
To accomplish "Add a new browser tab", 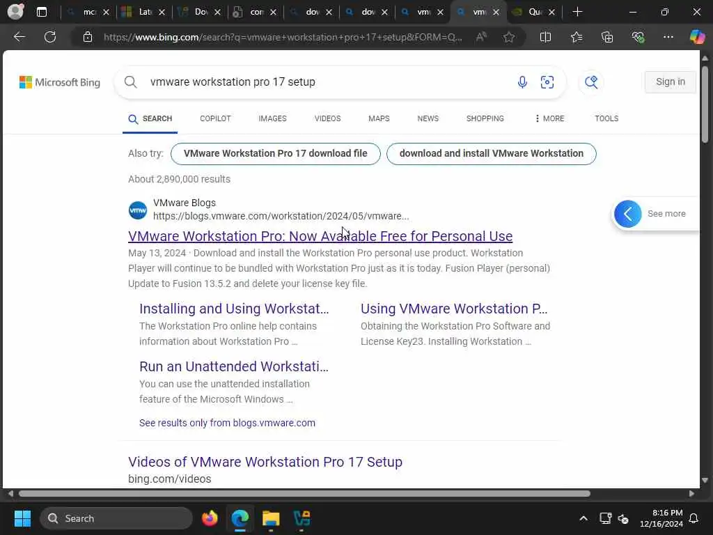I will (577, 12).
